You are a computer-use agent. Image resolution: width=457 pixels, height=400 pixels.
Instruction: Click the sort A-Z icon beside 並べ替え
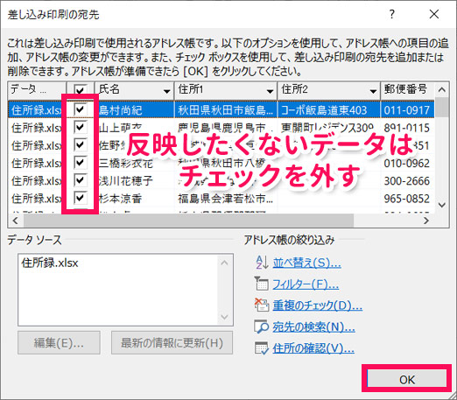coord(262,263)
